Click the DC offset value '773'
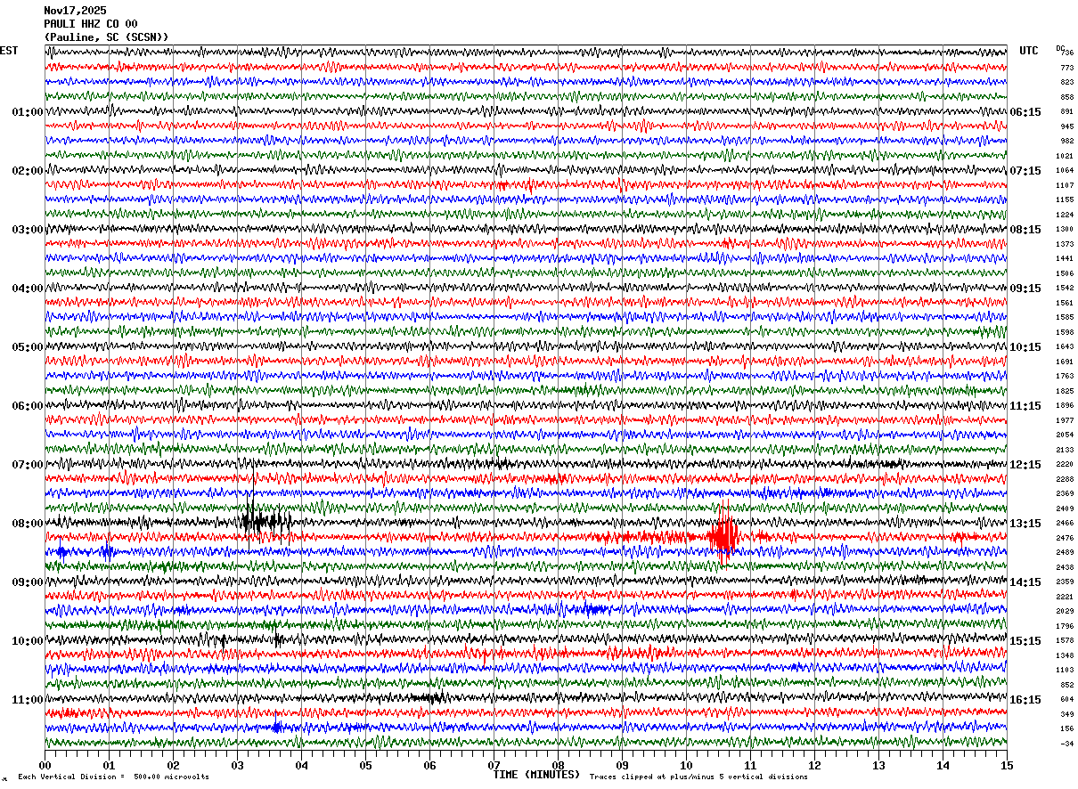Image resolution: width=1078 pixels, height=789 pixels. 1066,68
